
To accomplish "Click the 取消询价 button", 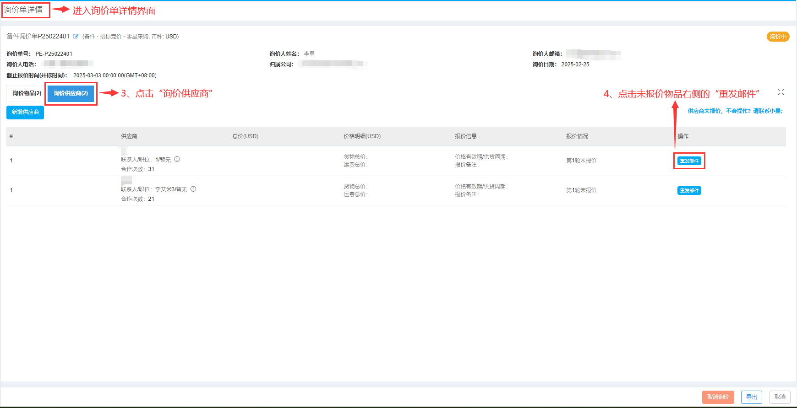I will 718,397.
